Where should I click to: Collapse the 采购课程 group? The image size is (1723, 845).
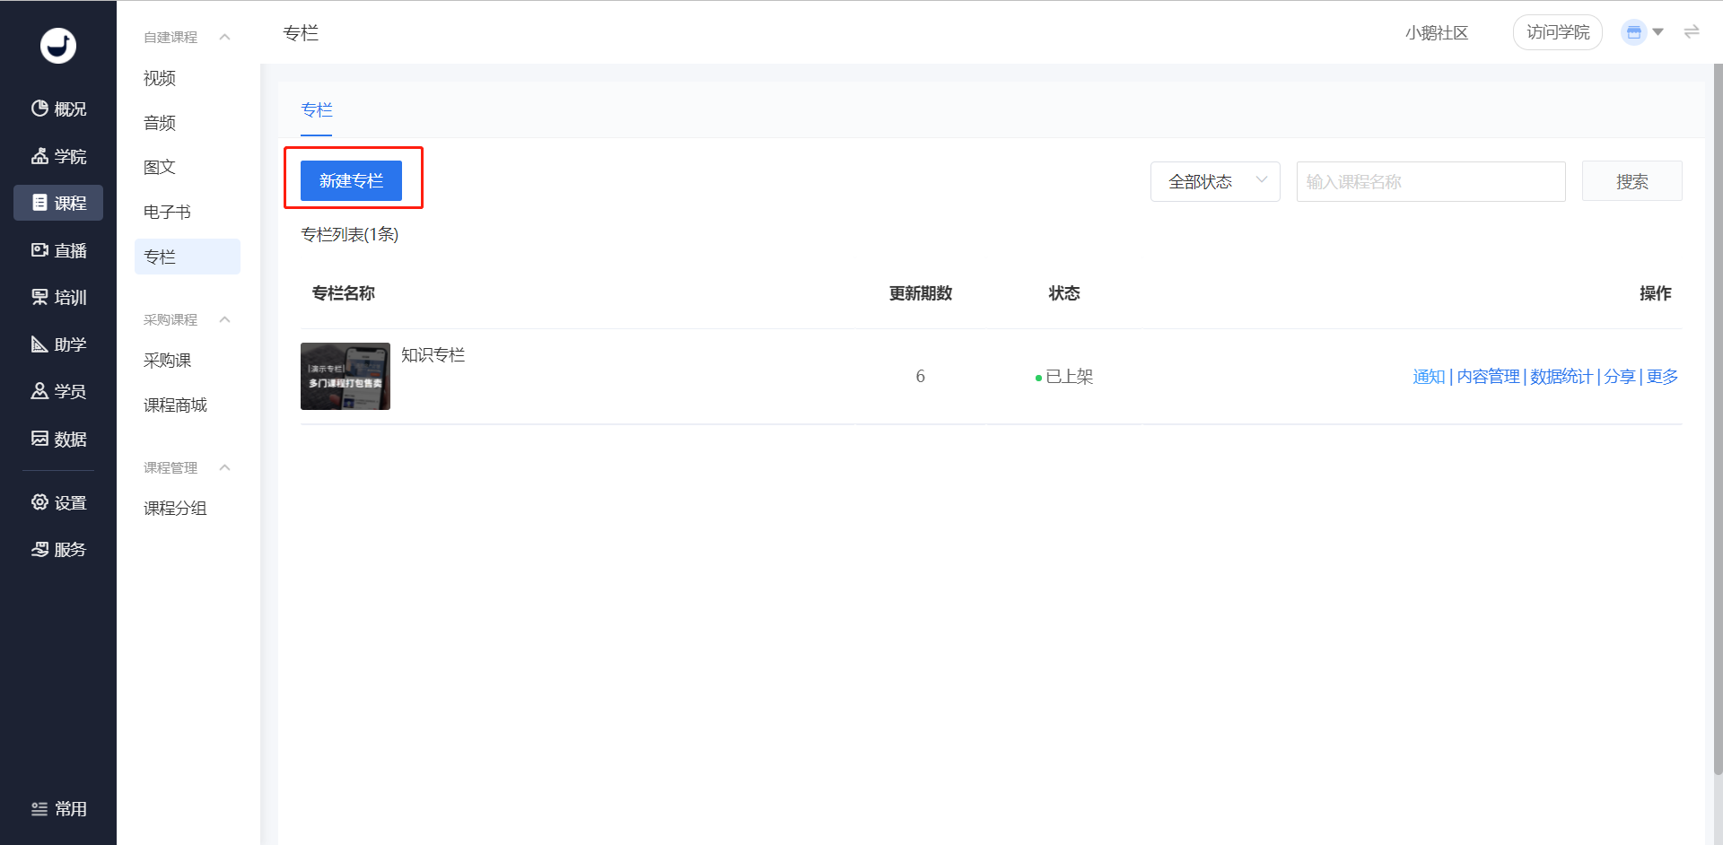[x=225, y=319]
